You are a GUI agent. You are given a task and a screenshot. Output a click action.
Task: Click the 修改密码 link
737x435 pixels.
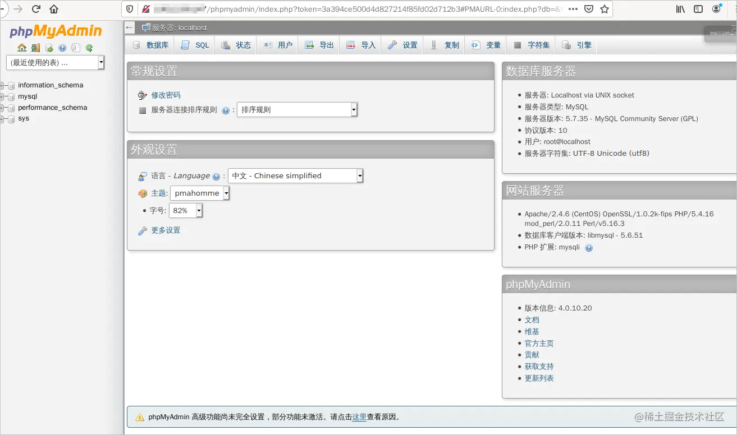click(166, 95)
